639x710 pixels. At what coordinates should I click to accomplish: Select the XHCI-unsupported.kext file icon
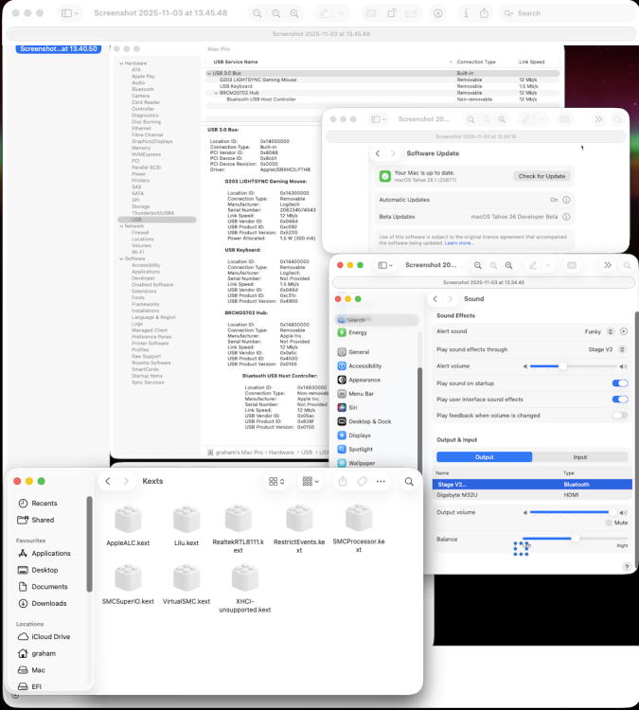point(245,578)
